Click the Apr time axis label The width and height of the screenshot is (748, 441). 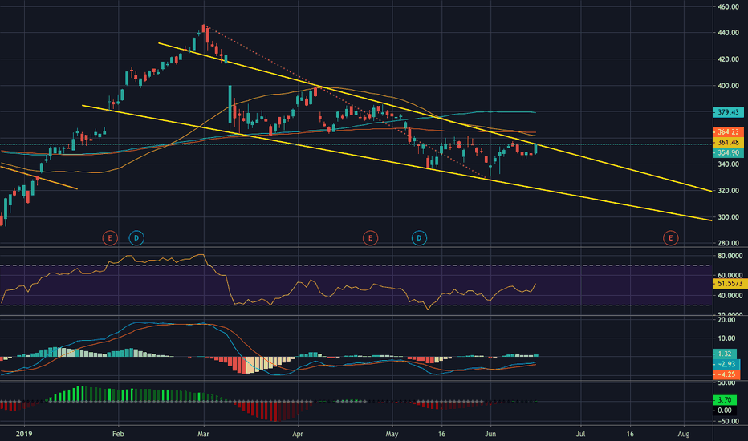298,434
